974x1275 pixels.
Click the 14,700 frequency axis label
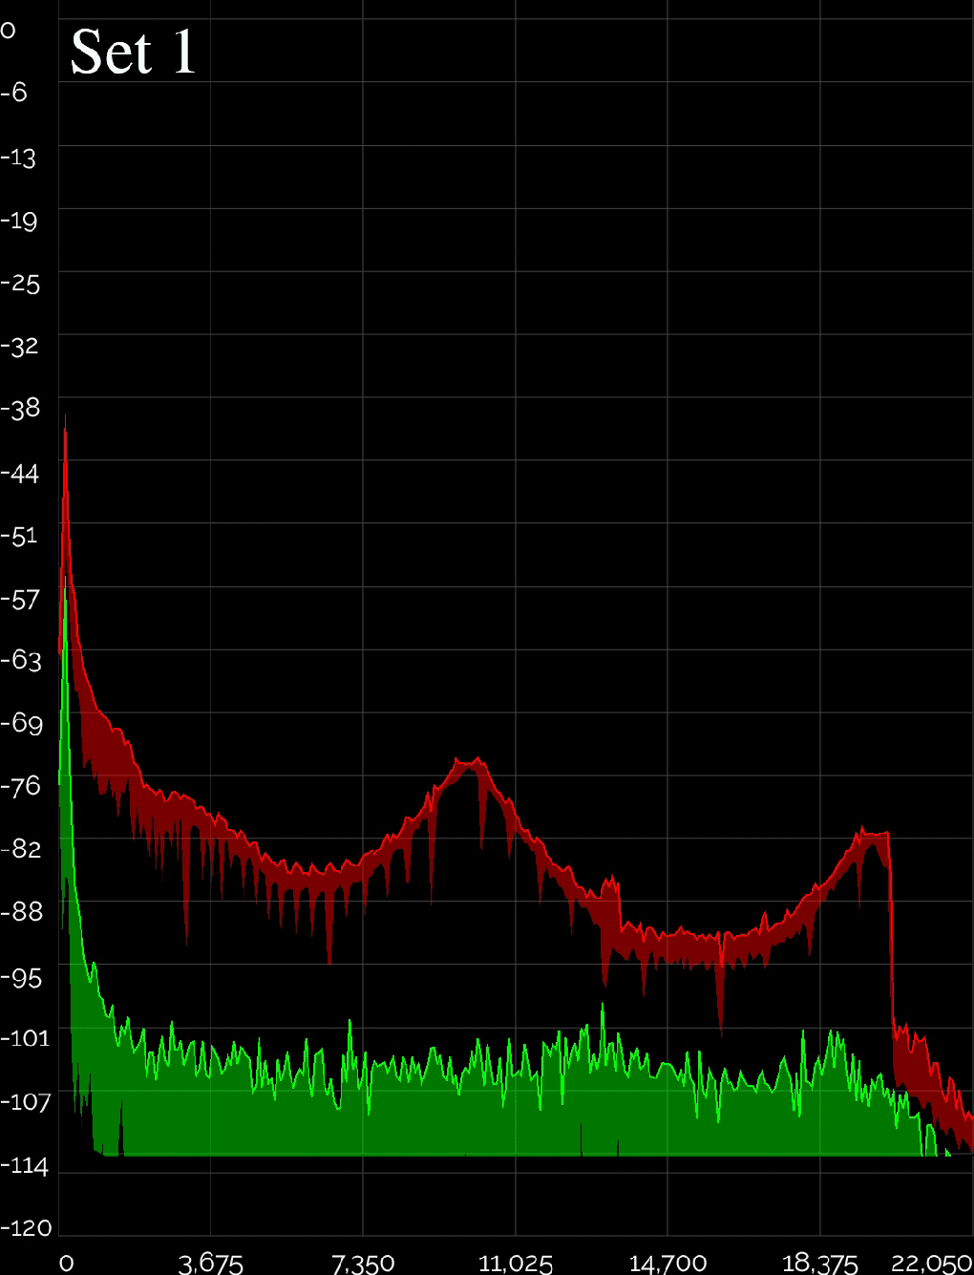667,1264
